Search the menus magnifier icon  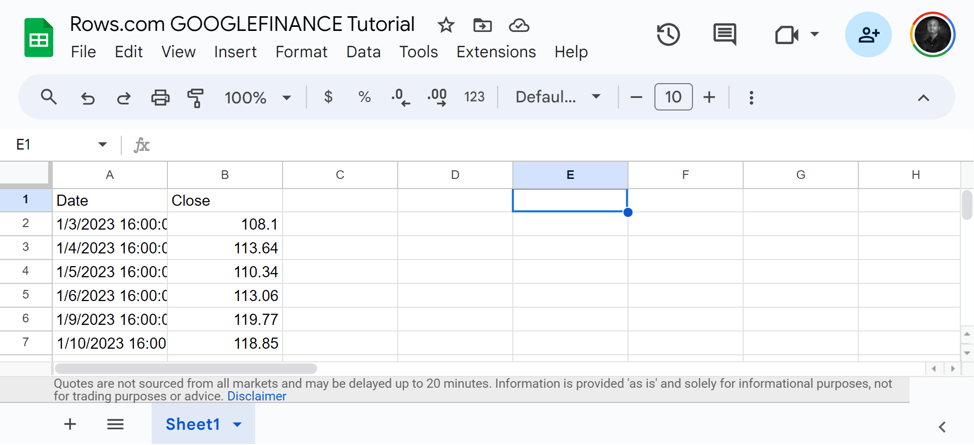(x=49, y=97)
